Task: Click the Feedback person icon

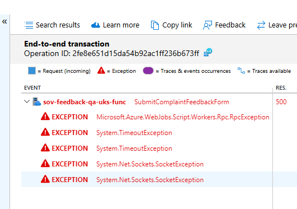Action: tap(208, 25)
